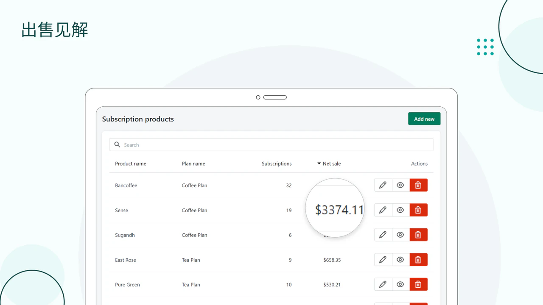Click subscriptions count 19 for Sense
543x305 pixels.
(x=289, y=210)
